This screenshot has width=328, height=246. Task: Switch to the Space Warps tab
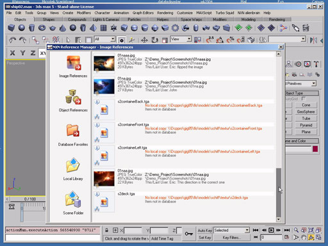pyautogui.click(x=192, y=19)
